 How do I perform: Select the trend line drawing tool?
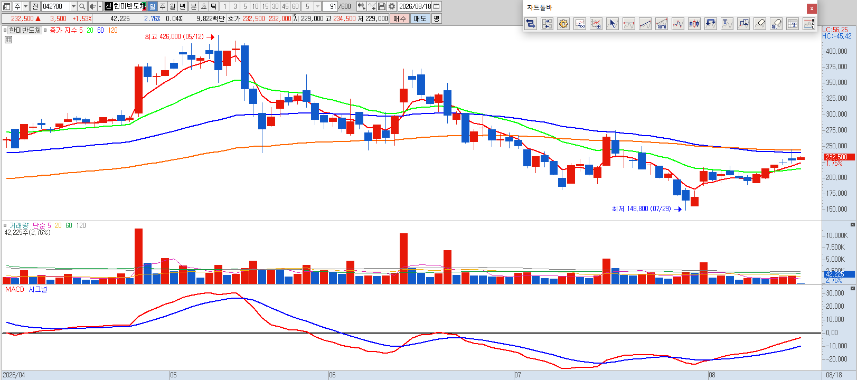(x=645, y=24)
